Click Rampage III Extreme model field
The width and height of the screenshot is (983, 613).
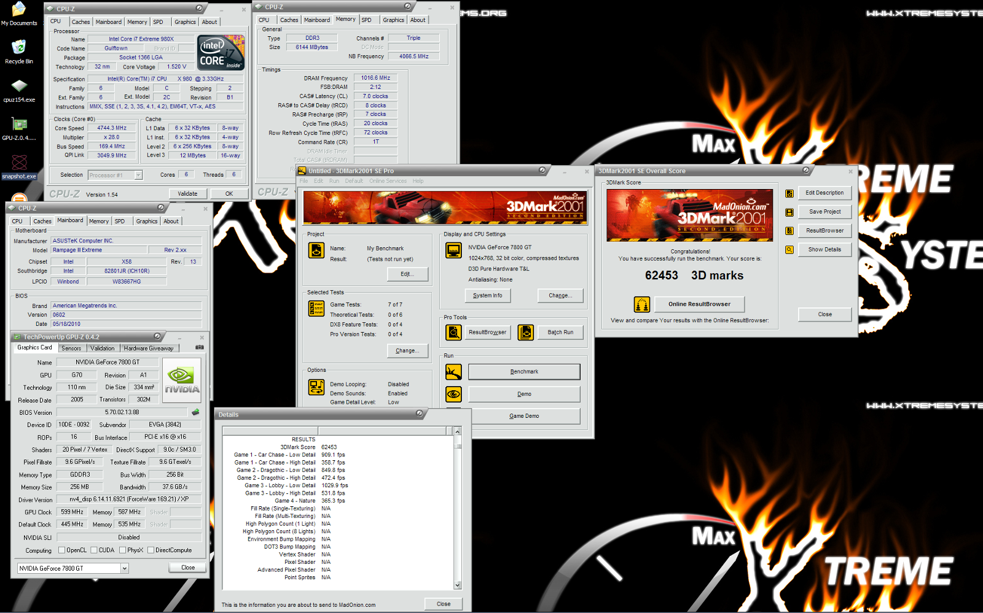[99, 250]
